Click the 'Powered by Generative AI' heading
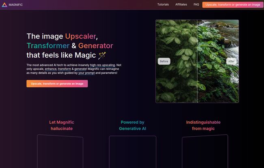This screenshot has height=168, width=264. point(132,125)
